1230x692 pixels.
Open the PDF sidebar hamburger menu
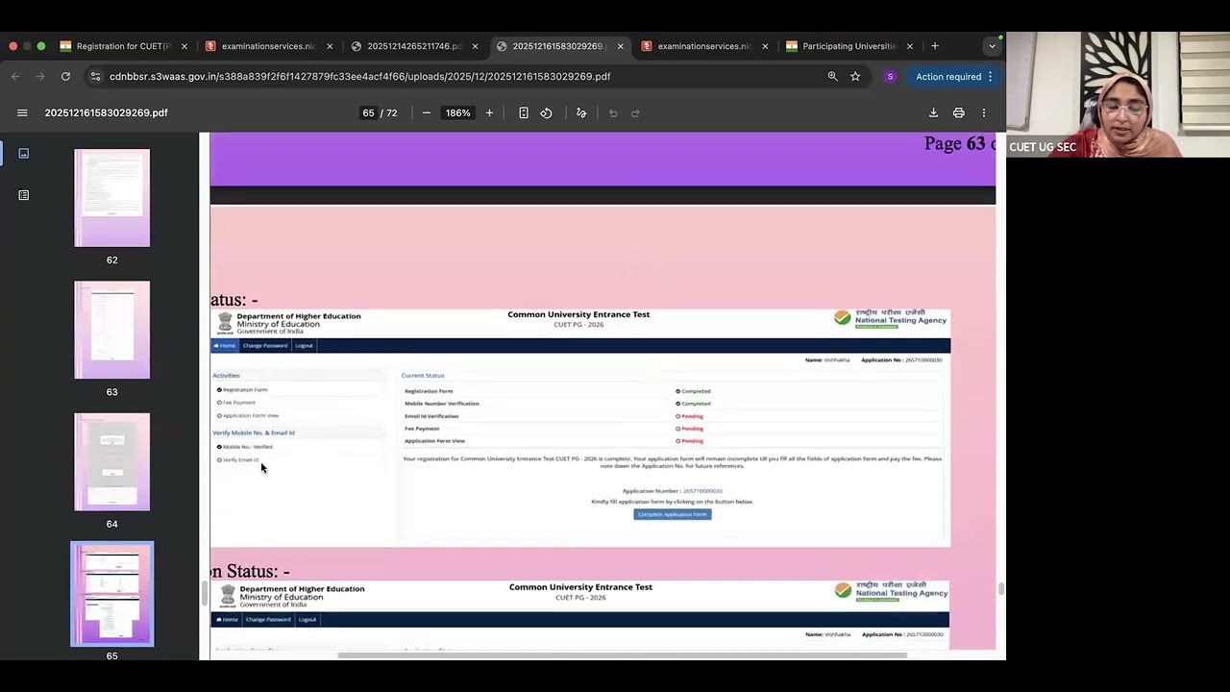22,112
